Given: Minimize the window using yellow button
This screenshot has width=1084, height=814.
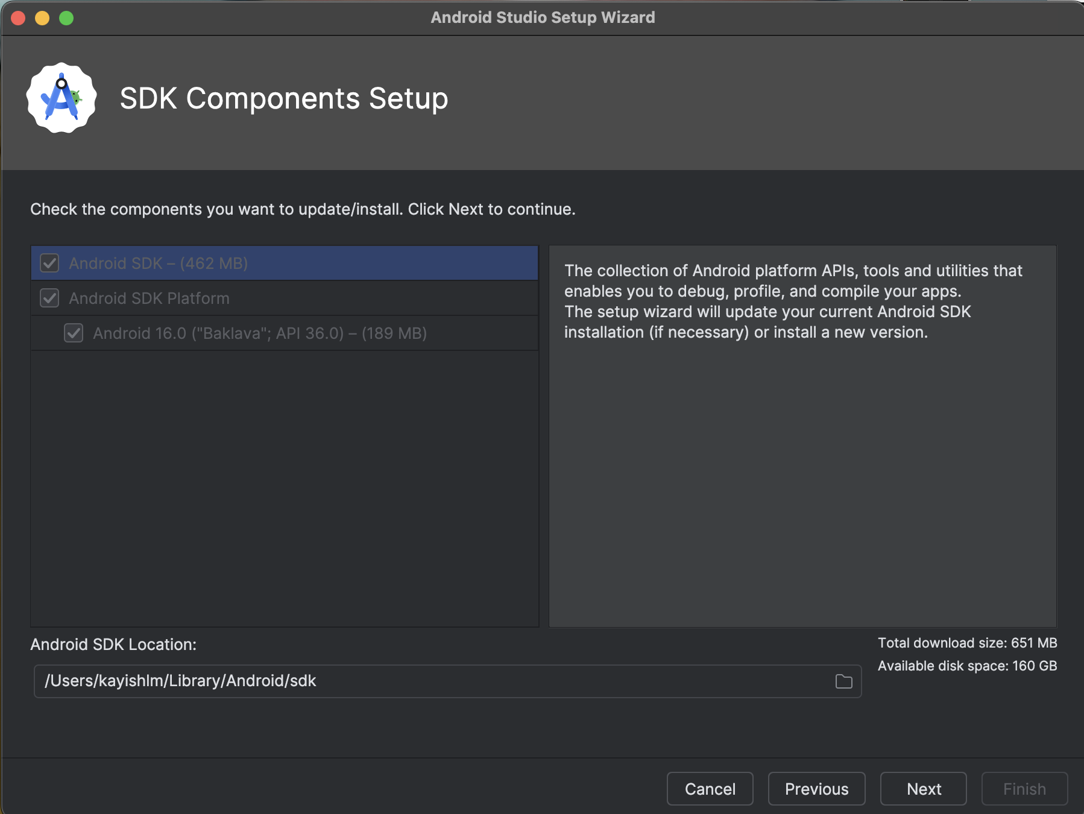Looking at the screenshot, I should point(42,18).
